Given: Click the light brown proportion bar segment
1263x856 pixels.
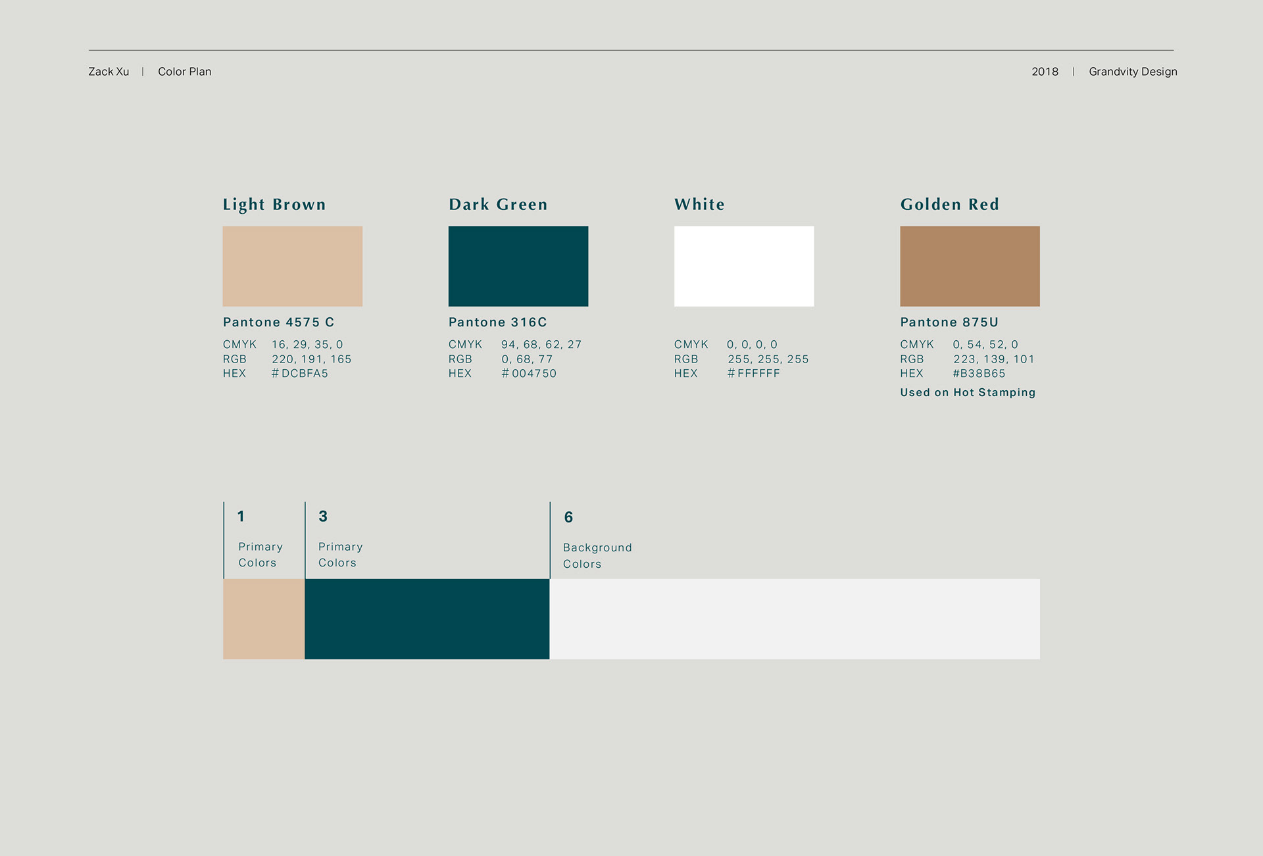Looking at the screenshot, I should [264, 618].
